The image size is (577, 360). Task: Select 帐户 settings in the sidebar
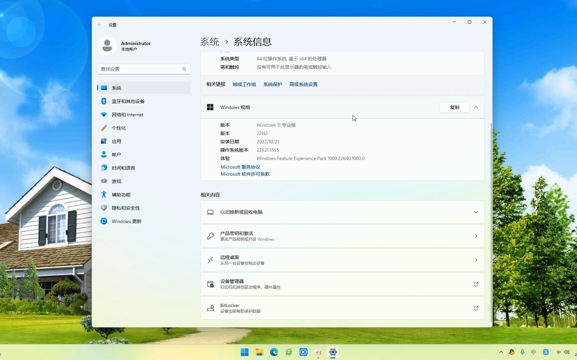tap(117, 154)
